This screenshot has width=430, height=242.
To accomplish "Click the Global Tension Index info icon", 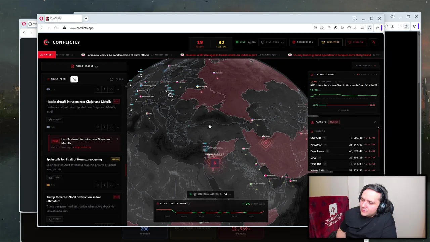I will click(x=189, y=204).
